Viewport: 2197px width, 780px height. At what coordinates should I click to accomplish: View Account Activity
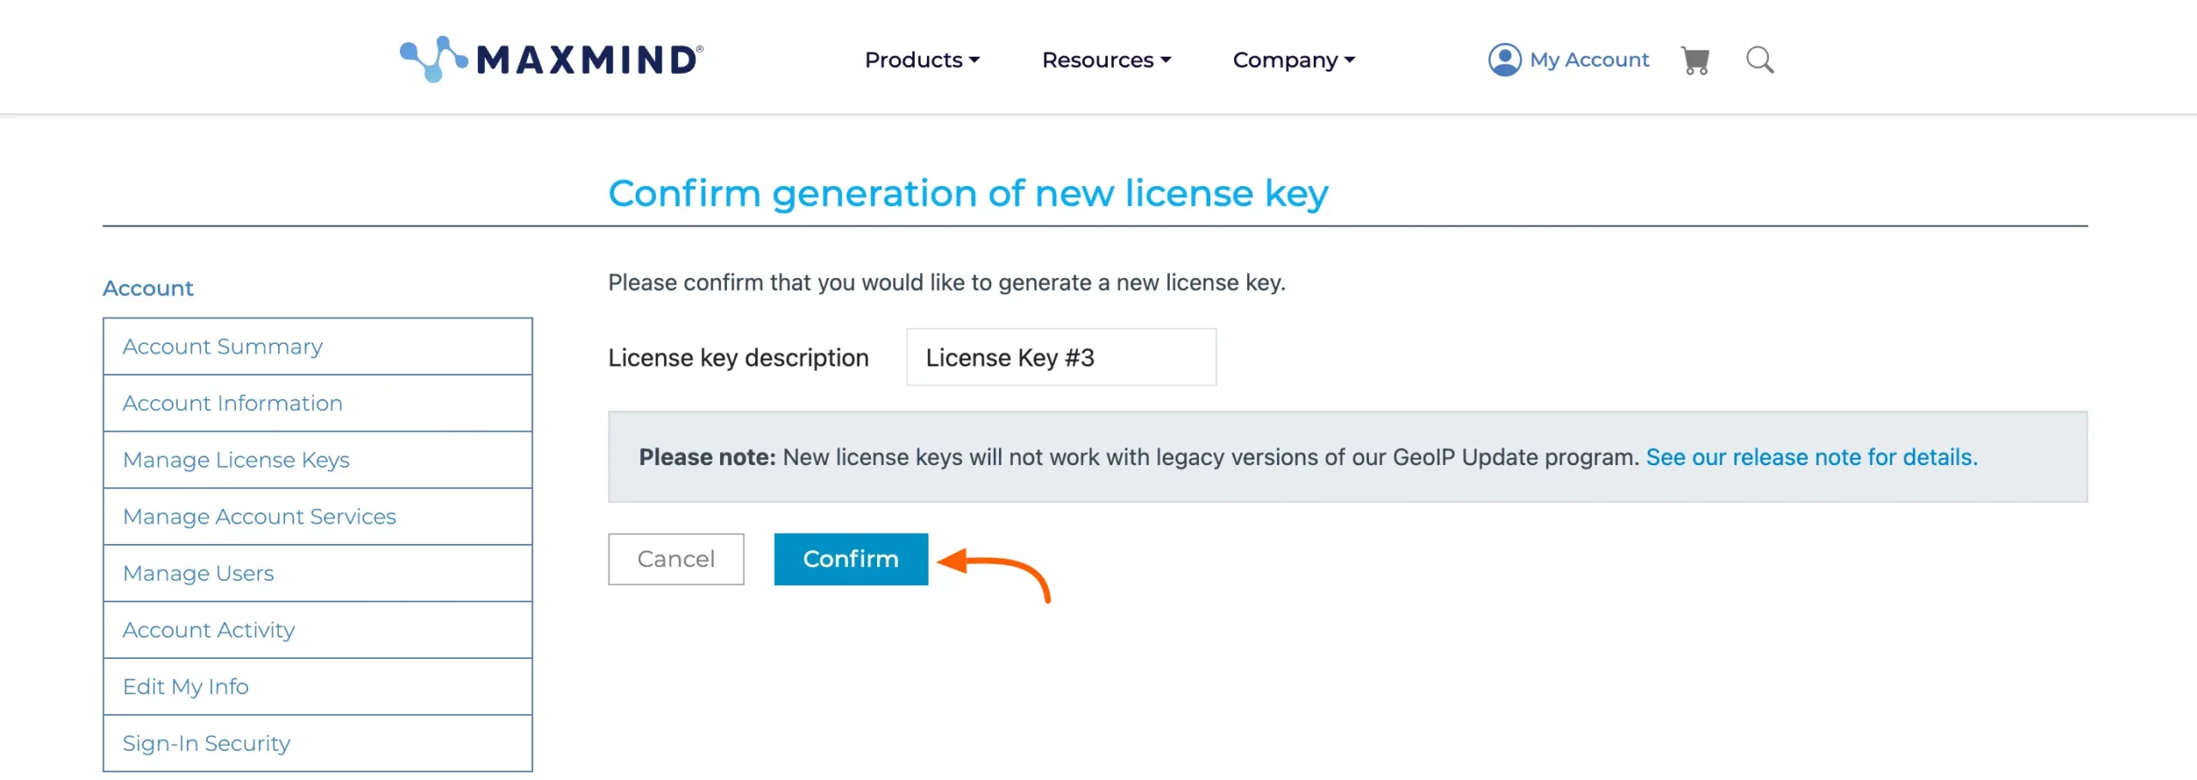[208, 629]
